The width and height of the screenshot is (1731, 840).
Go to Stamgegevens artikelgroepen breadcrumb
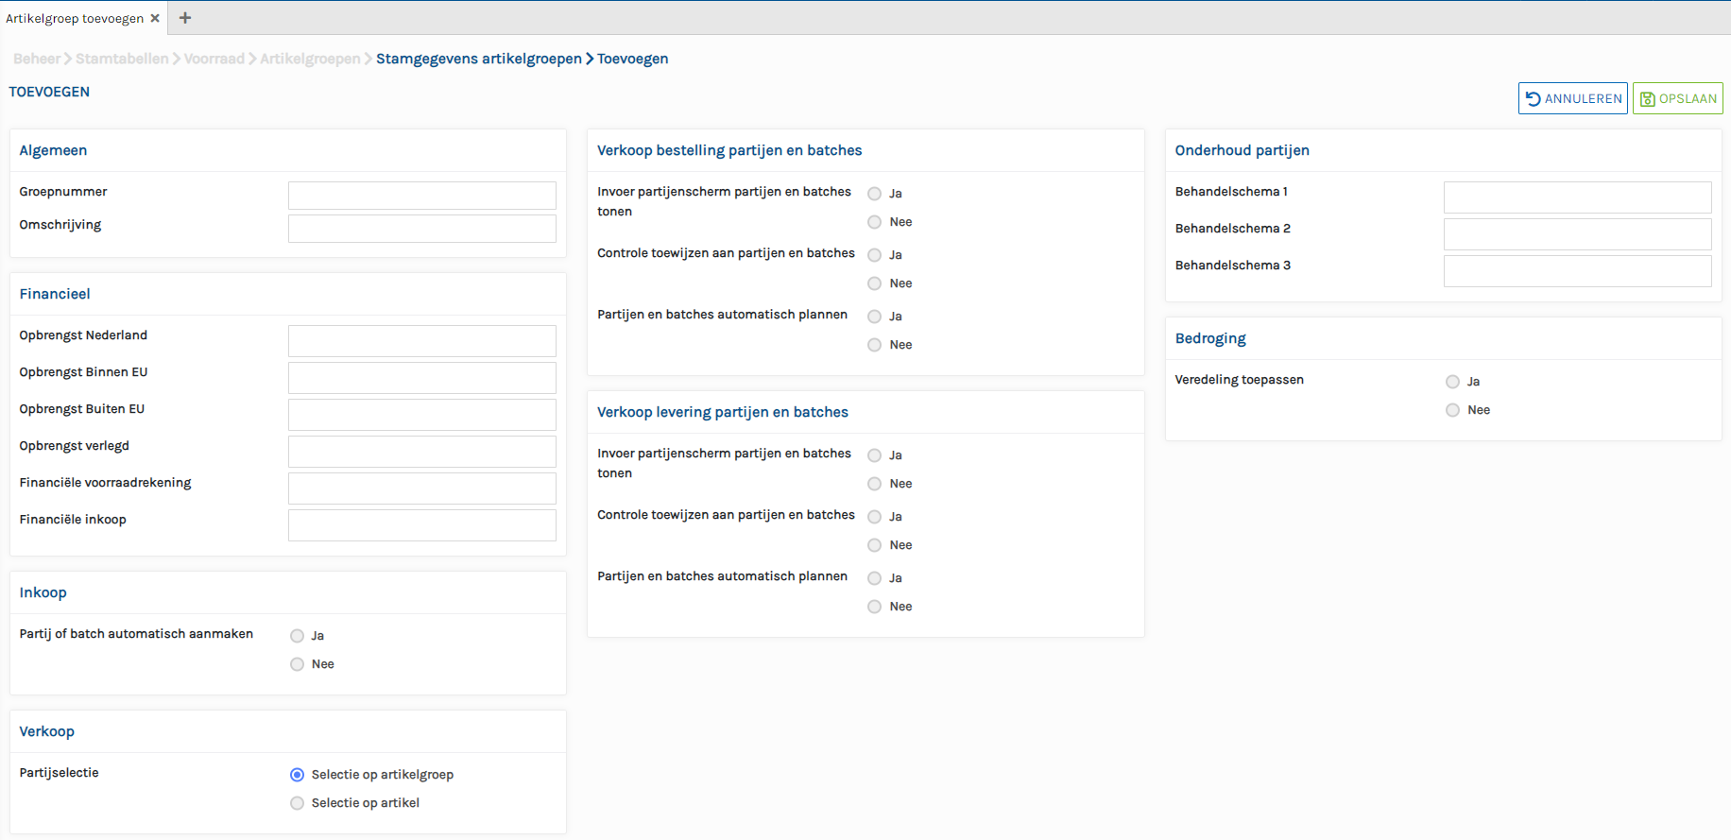(x=478, y=59)
